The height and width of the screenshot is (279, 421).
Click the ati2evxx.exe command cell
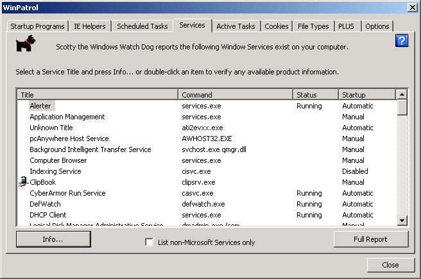tap(202, 128)
